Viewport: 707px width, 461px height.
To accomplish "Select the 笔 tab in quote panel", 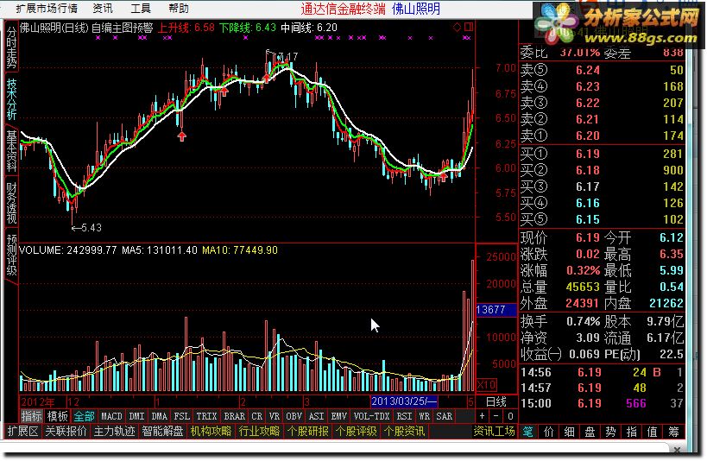I will [x=527, y=432].
